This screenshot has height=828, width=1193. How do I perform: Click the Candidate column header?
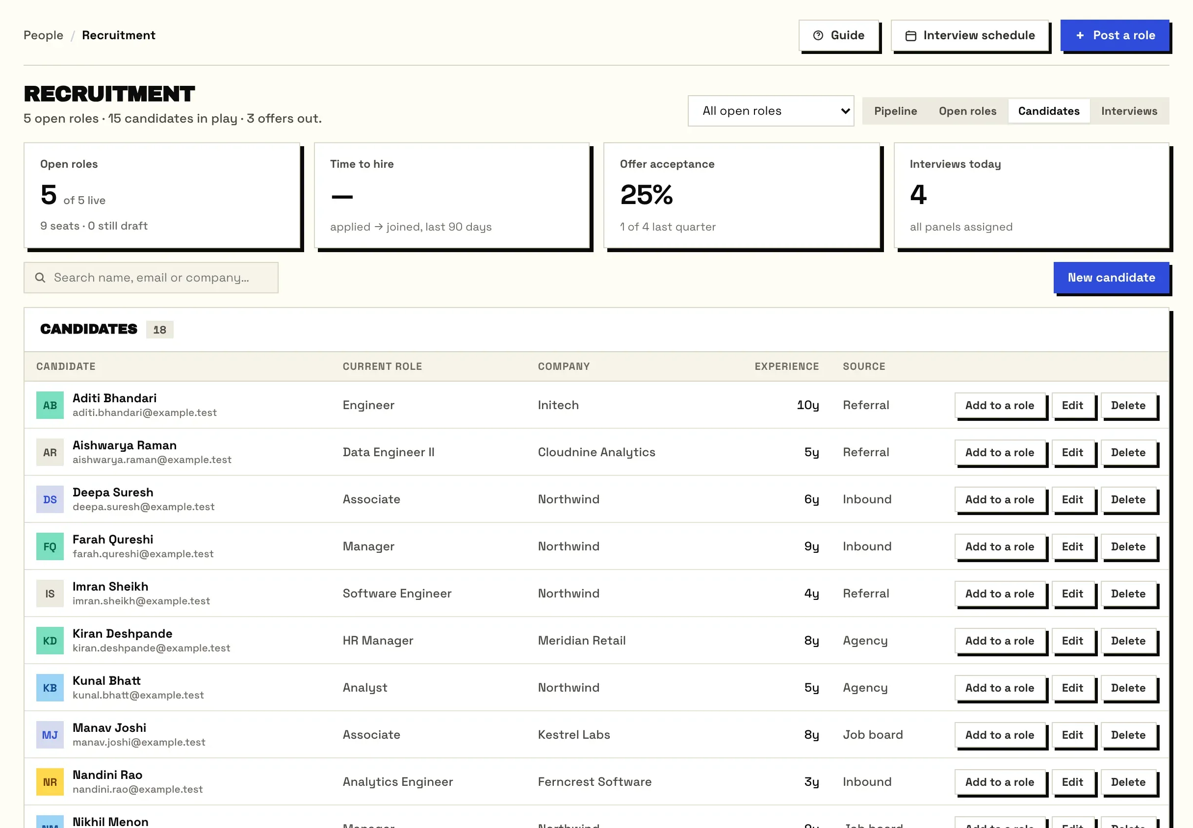pyautogui.click(x=66, y=366)
